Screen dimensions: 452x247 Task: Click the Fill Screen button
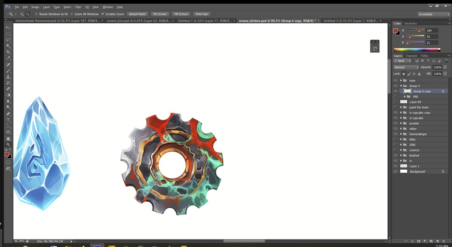[x=181, y=14]
